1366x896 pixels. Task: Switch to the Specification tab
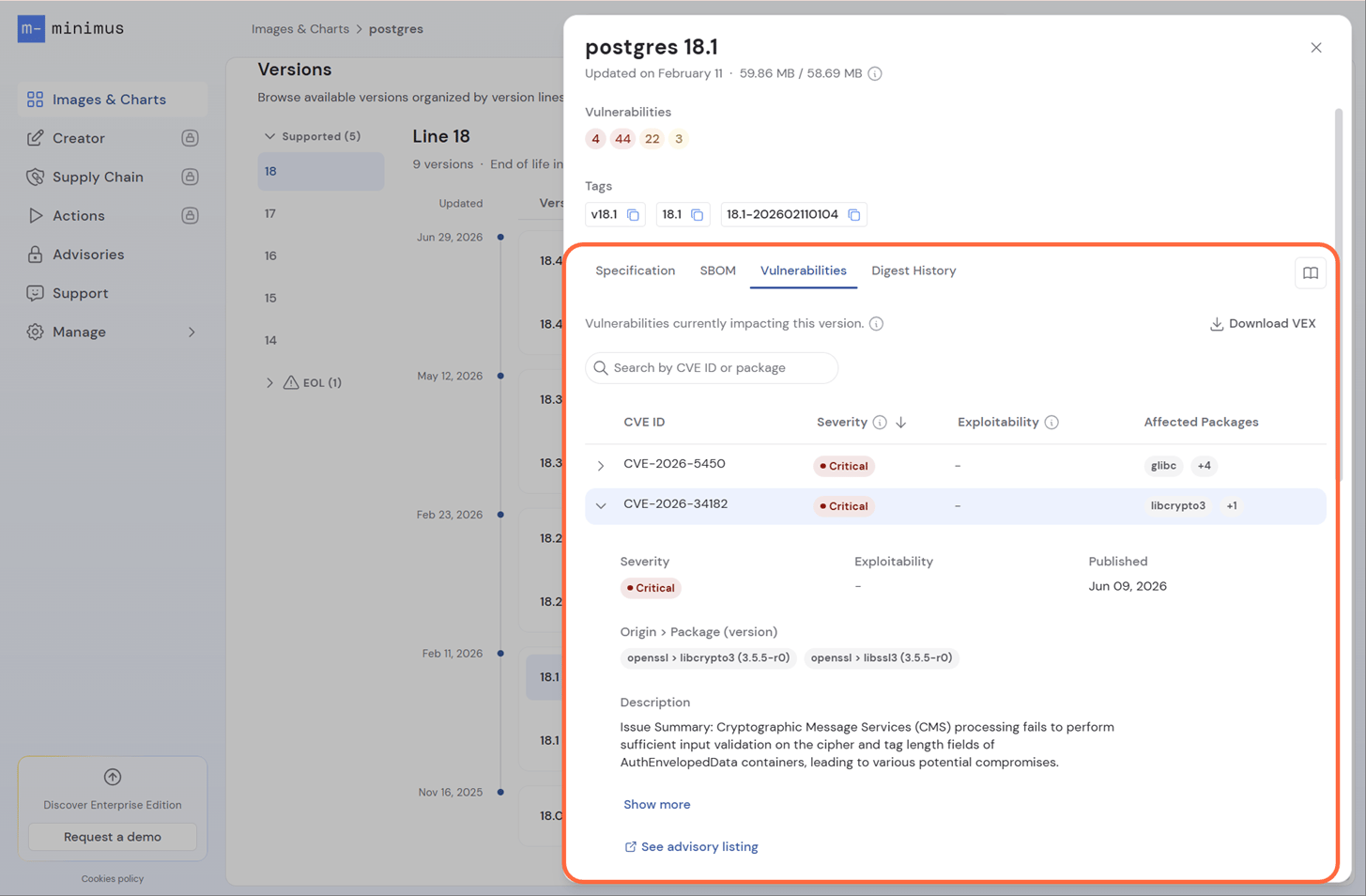click(636, 270)
